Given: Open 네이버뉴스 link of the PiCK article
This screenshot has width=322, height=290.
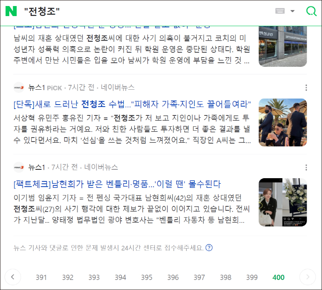Looking at the screenshot, I should pos(118,87).
